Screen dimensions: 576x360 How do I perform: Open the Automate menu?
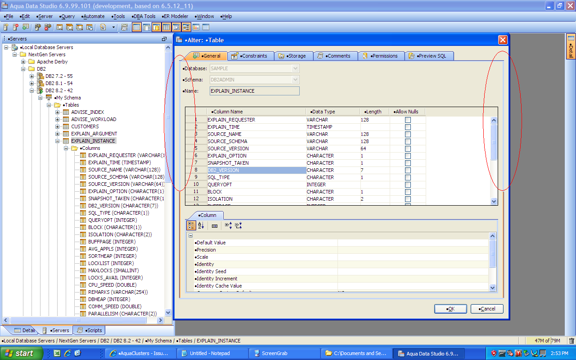click(93, 16)
